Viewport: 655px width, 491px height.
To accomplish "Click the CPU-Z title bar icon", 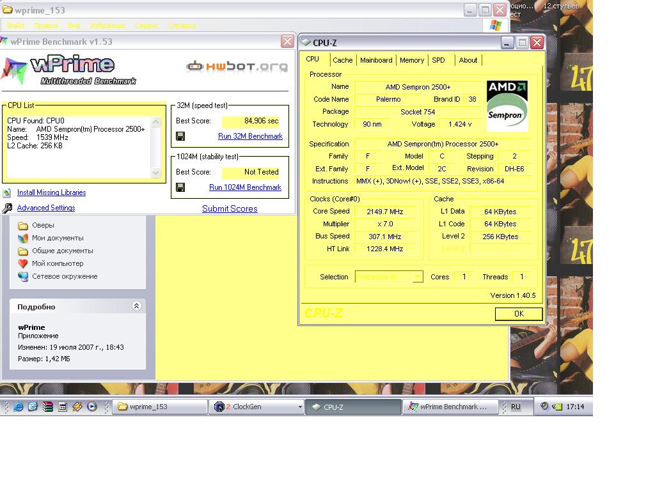I will tap(306, 43).
